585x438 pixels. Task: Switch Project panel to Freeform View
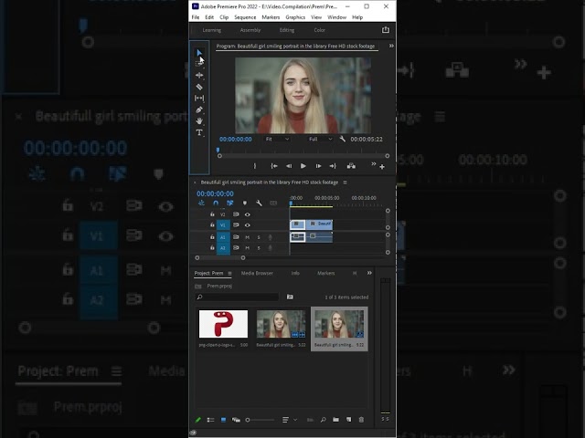click(x=236, y=420)
